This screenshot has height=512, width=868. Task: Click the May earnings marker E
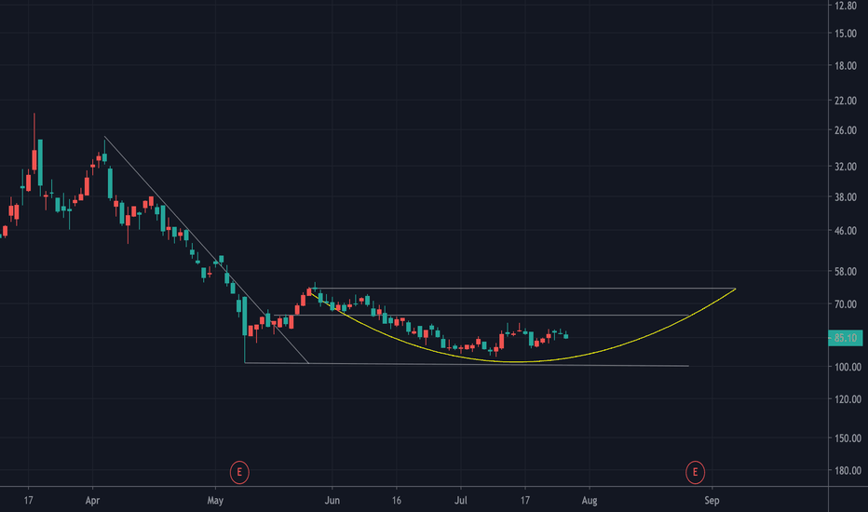[x=239, y=472]
